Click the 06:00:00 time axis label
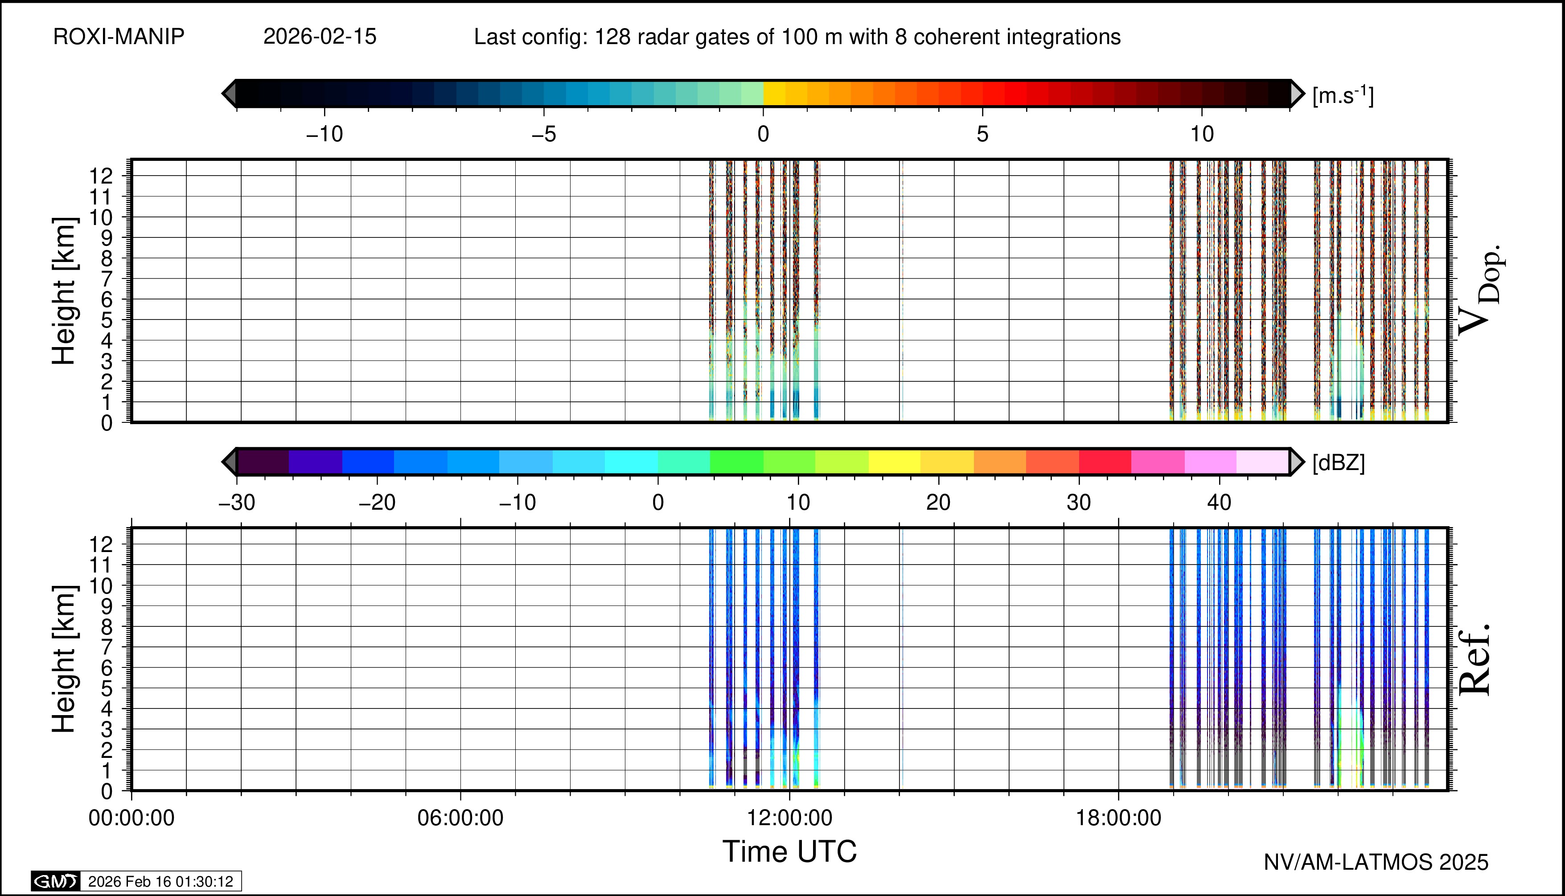The height and width of the screenshot is (896, 1565). point(460,818)
